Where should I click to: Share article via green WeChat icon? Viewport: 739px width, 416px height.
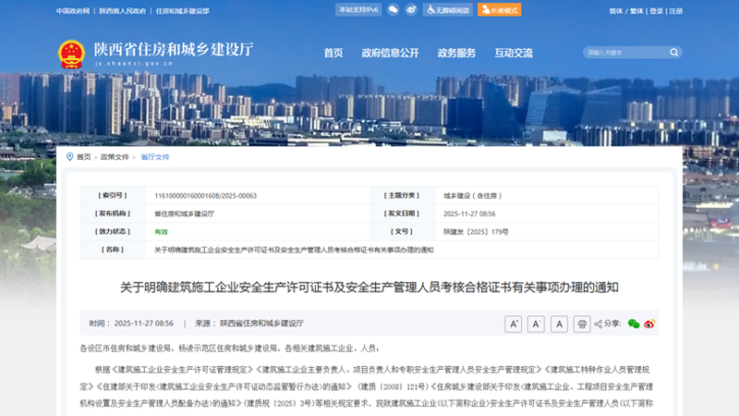point(634,324)
